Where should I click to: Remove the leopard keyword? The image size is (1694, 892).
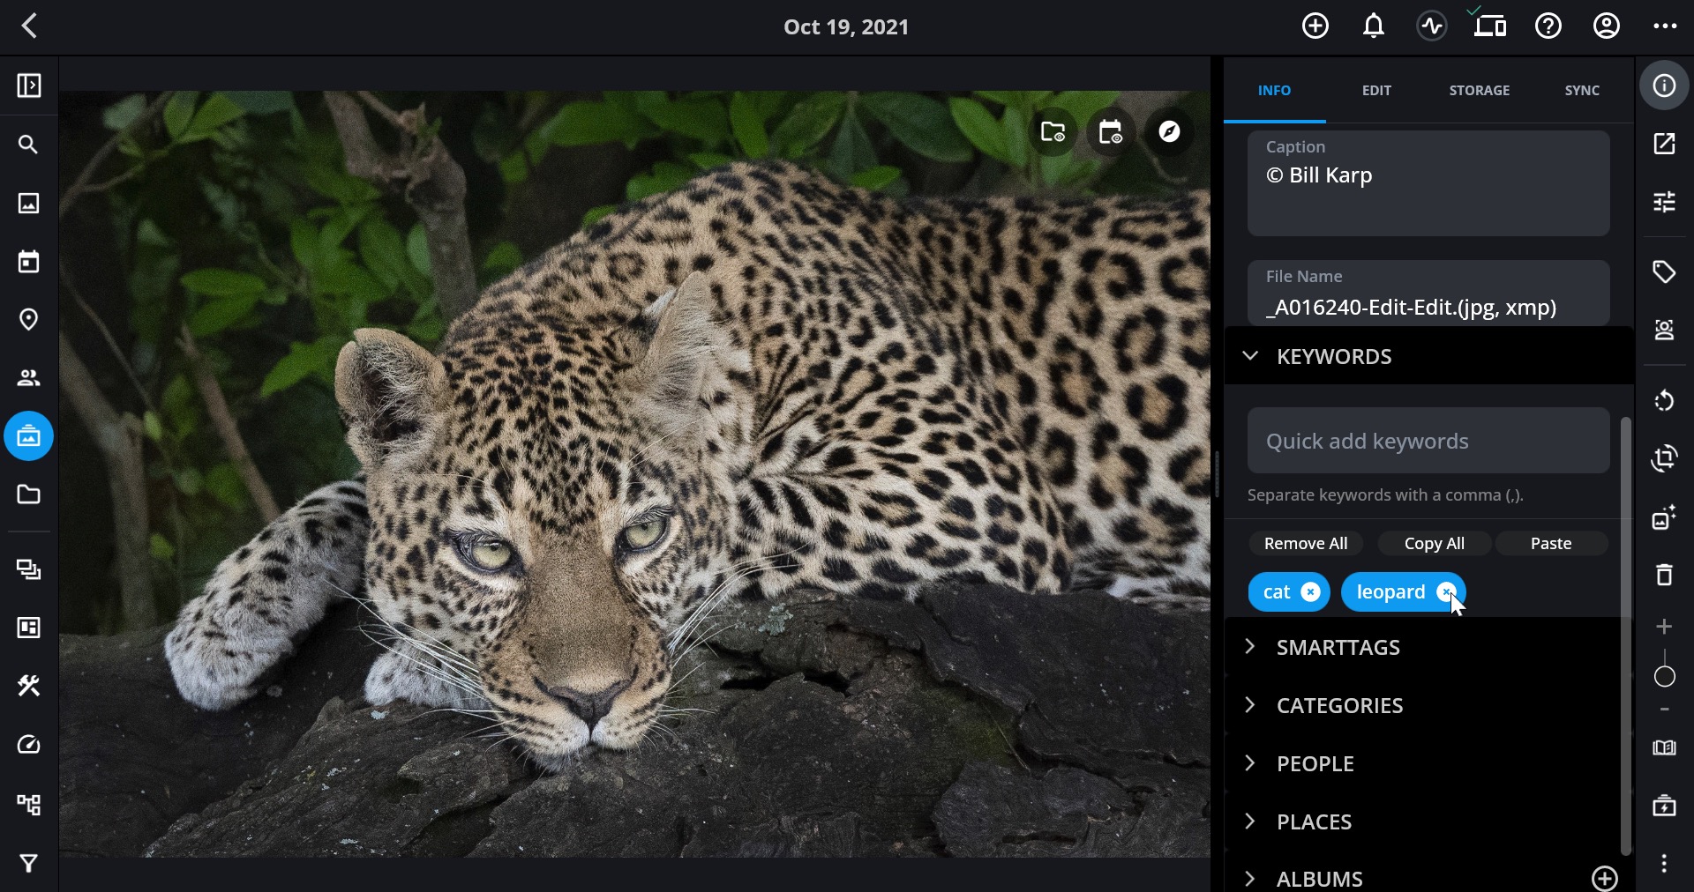click(1446, 592)
